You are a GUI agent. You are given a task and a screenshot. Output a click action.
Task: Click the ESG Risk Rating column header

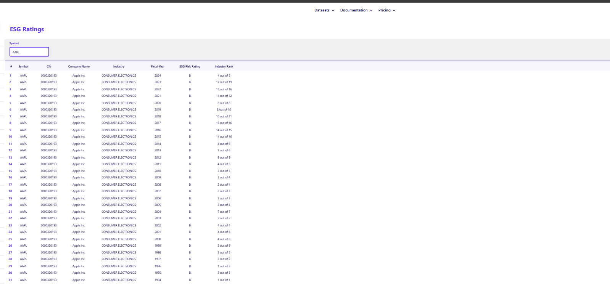190,66
